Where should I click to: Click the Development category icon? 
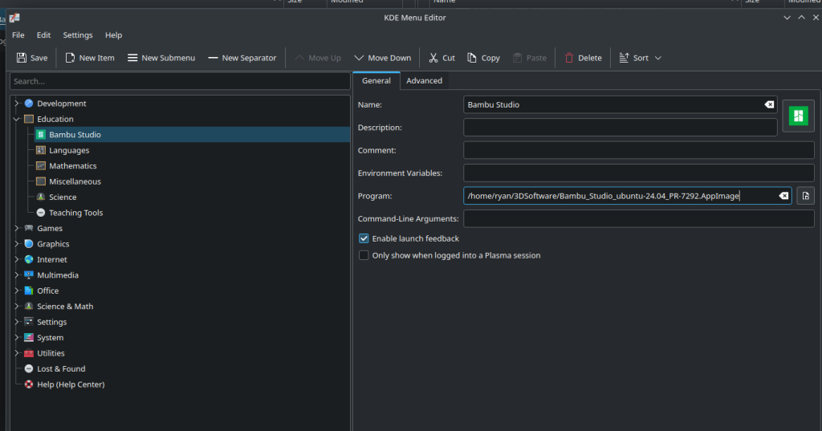pyautogui.click(x=29, y=104)
